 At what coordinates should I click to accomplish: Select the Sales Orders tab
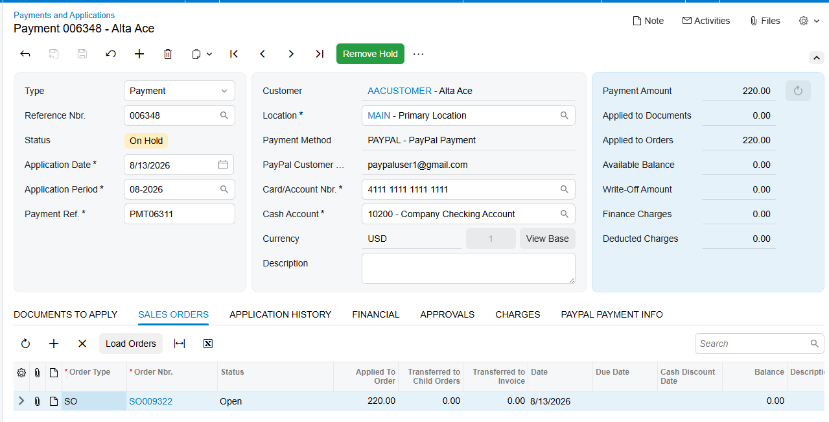(174, 314)
